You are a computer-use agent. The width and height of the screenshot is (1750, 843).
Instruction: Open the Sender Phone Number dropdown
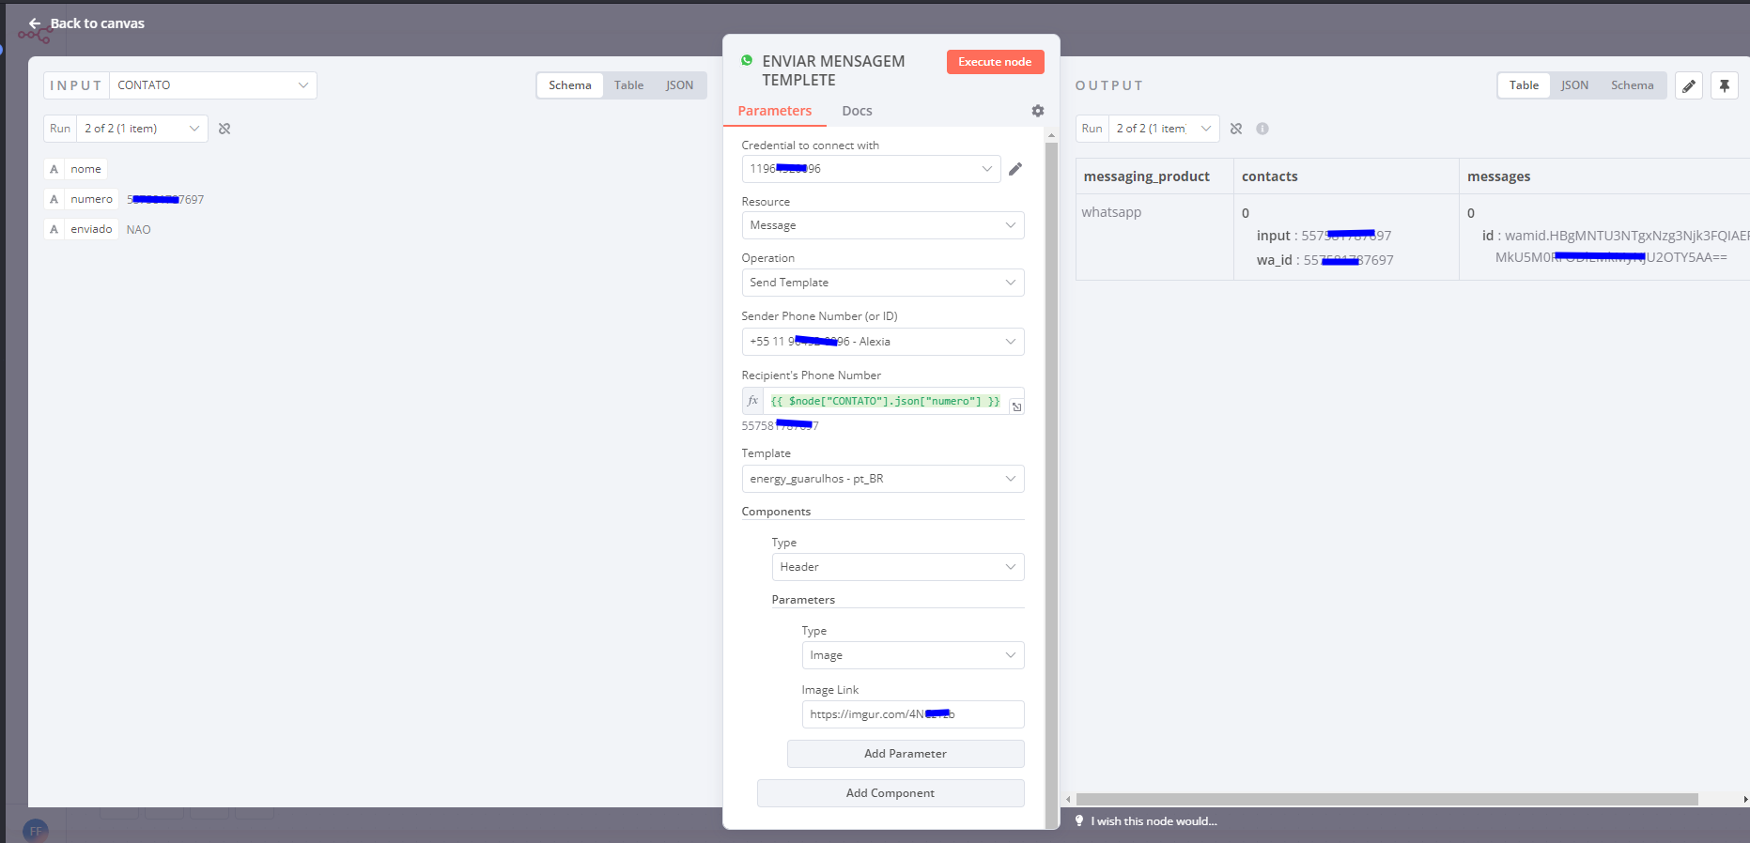coord(883,342)
